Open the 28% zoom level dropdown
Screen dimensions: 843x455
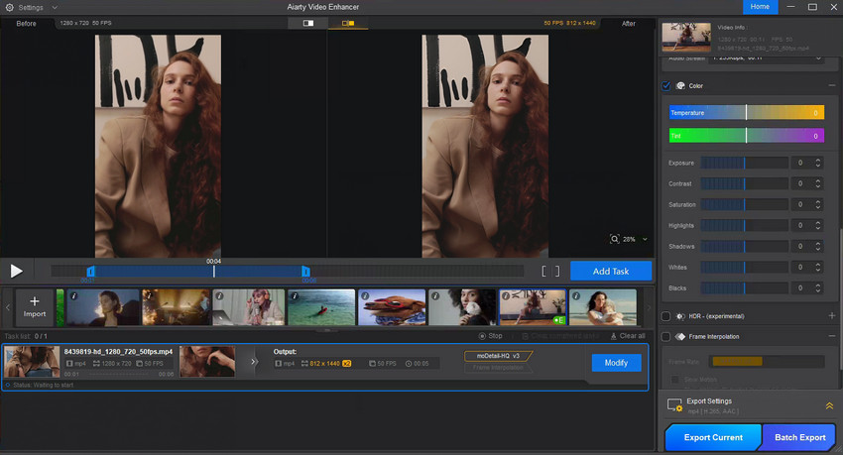pos(636,239)
